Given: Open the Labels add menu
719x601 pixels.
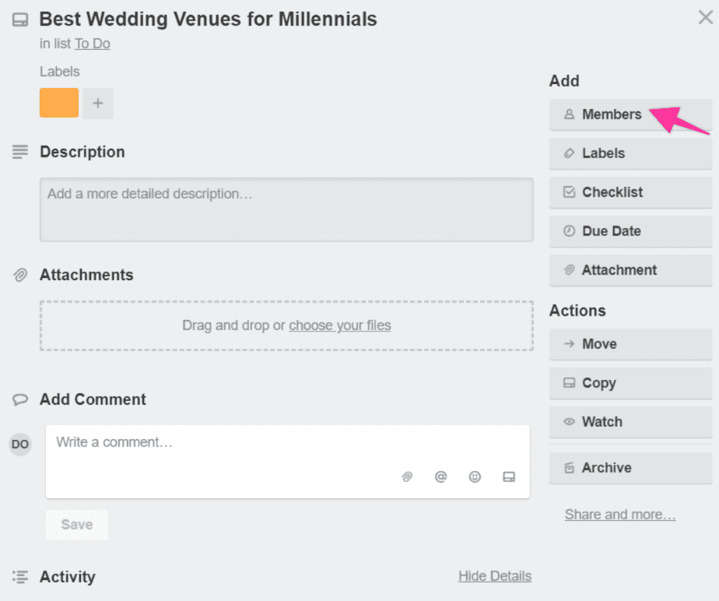Looking at the screenshot, I should [x=630, y=153].
